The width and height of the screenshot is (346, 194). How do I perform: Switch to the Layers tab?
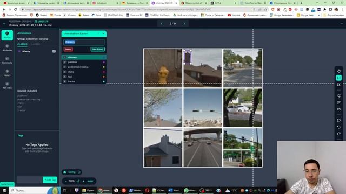[36, 44]
